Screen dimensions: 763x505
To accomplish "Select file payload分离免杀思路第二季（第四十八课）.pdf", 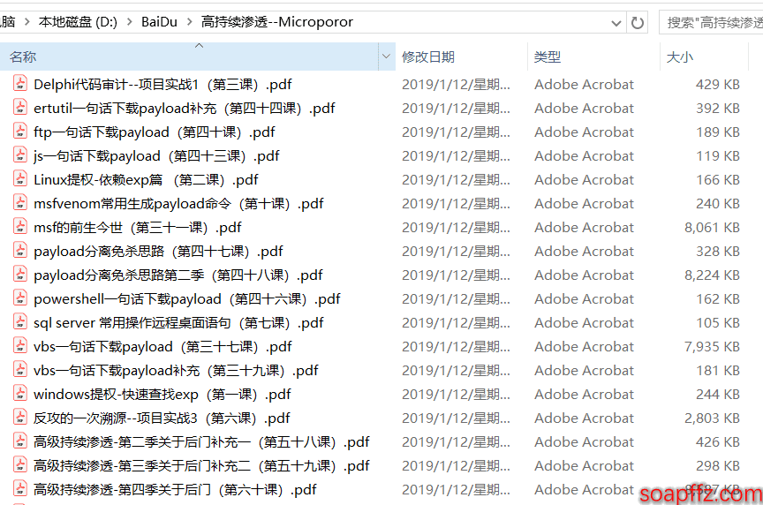I will (x=178, y=275).
